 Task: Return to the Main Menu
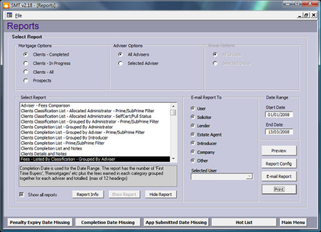(x=293, y=223)
